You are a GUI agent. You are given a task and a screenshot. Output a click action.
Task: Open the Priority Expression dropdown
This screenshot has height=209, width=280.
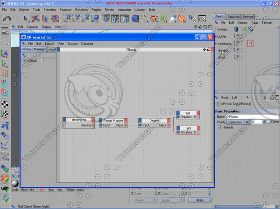pos(238,122)
